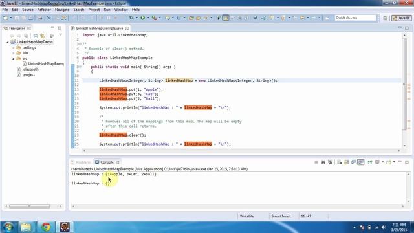Screen dimensions: 414x233
Task: Minimize the Console panel
Action: pyautogui.click(x=400, y=162)
